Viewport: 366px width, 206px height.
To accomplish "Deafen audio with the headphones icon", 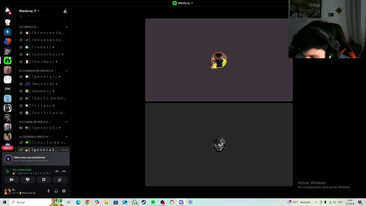I will pyautogui.click(x=56, y=191).
